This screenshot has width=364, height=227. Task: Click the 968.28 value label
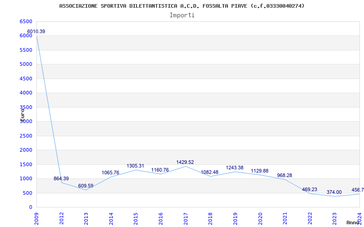pos(285,175)
